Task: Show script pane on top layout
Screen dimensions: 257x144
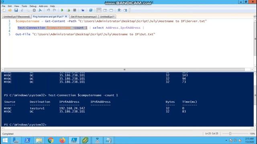Action: (x=99, y=10)
